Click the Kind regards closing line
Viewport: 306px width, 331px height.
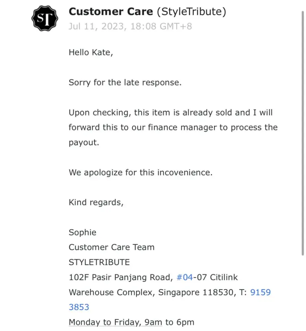coord(96,203)
